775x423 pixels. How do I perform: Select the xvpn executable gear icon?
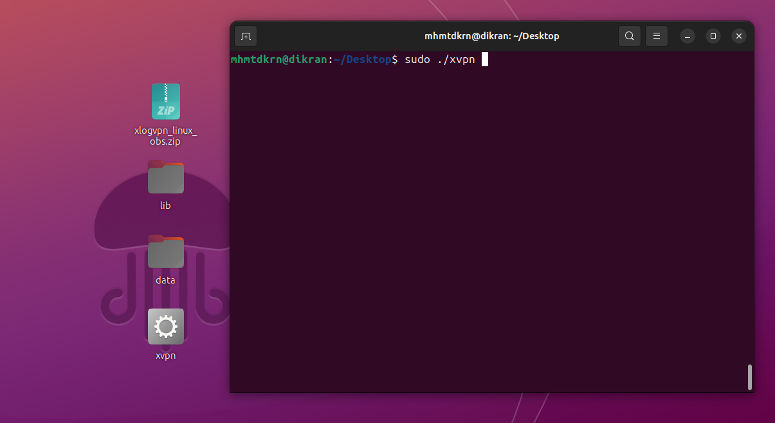pos(165,327)
